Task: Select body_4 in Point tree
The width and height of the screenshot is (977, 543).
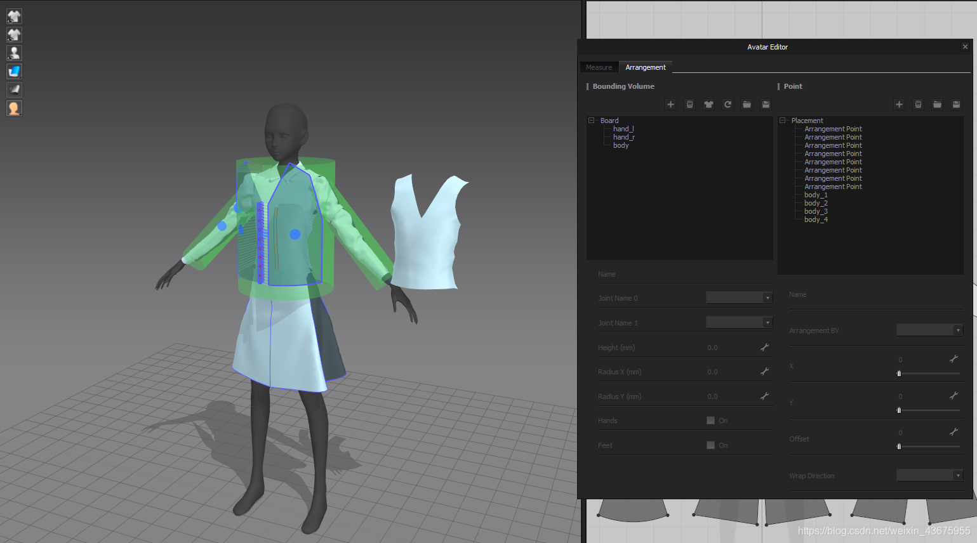Action: coord(816,219)
